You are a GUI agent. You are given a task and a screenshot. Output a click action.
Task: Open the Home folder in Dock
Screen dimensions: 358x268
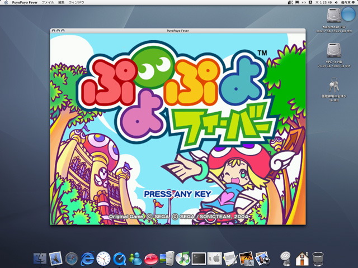click(302, 259)
